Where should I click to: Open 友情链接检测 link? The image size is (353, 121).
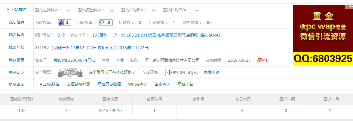click(x=78, y=84)
